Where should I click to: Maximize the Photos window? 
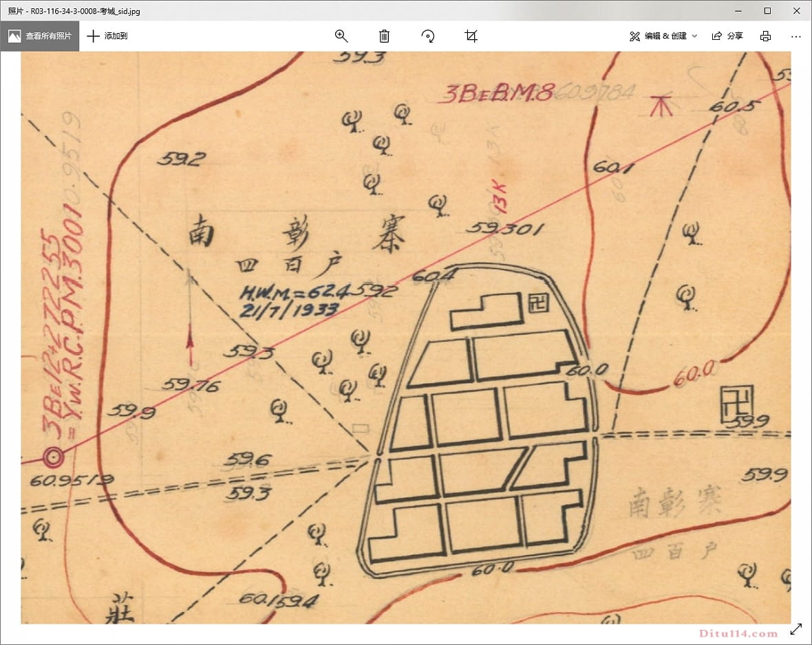click(x=767, y=10)
